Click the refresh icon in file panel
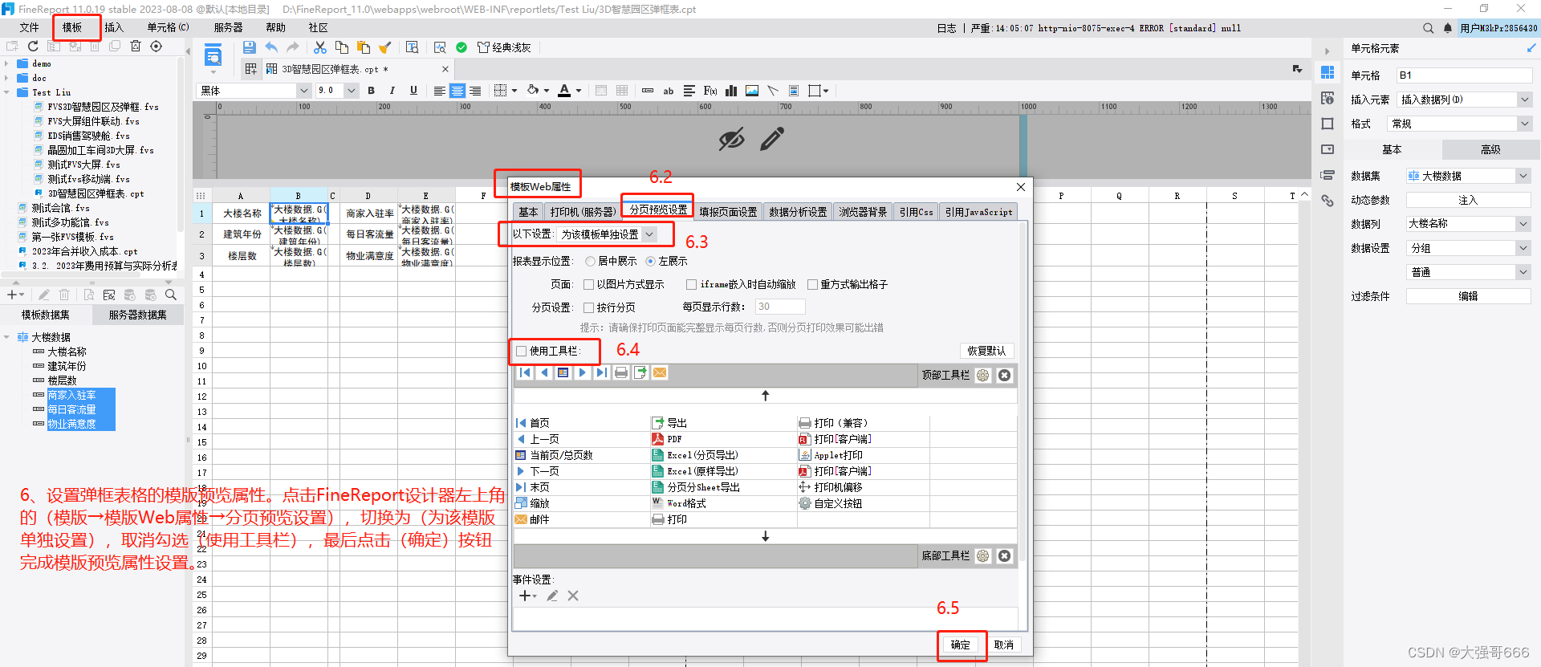The image size is (1541, 667). [x=33, y=47]
